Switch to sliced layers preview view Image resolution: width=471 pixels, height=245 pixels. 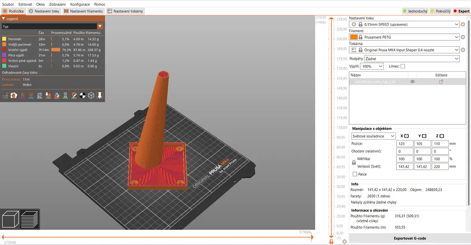(29, 220)
